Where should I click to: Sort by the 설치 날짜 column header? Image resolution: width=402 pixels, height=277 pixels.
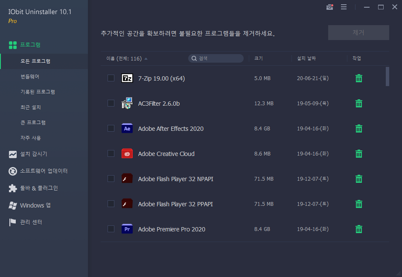coord(306,58)
